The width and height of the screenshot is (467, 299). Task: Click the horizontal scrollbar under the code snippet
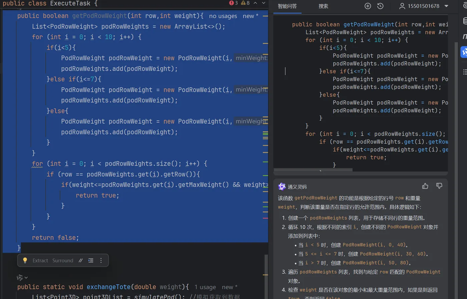[x=313, y=170]
